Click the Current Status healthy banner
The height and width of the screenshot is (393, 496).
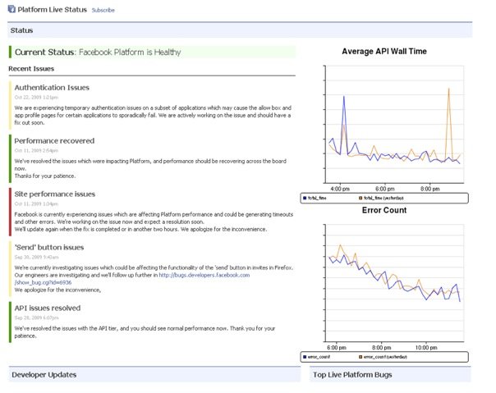tap(152, 53)
